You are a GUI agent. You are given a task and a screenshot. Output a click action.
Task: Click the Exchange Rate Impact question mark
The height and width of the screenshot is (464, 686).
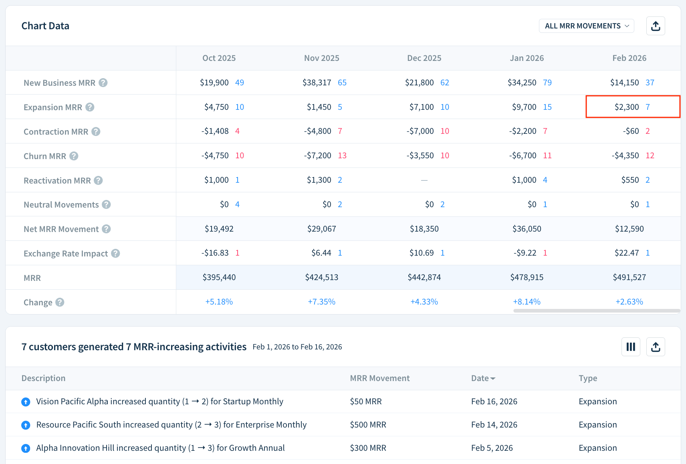116,253
